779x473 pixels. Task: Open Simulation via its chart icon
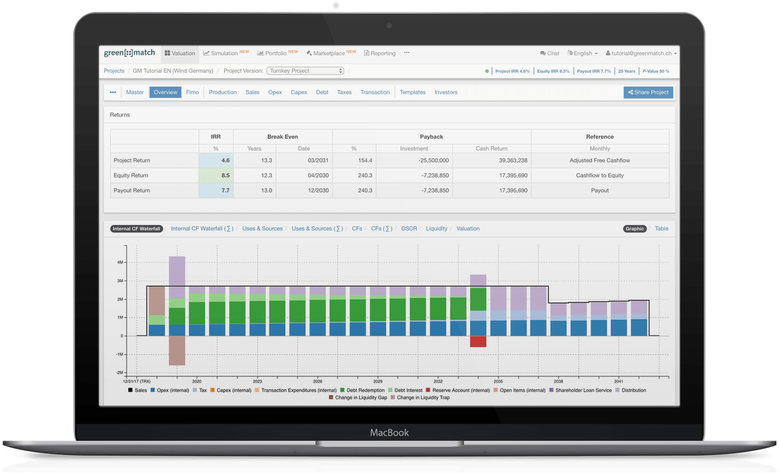[x=206, y=53]
